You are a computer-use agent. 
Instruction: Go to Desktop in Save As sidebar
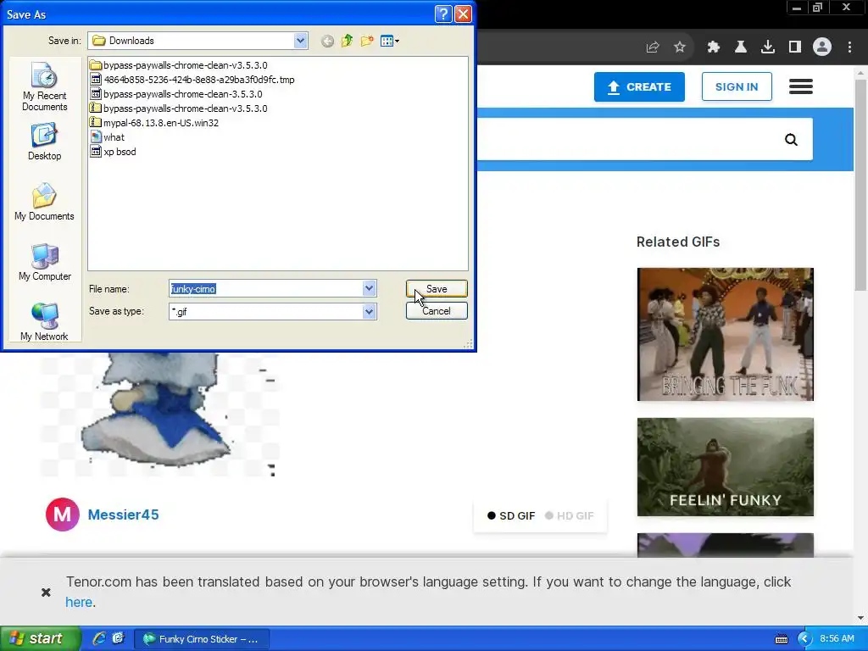coord(44,142)
